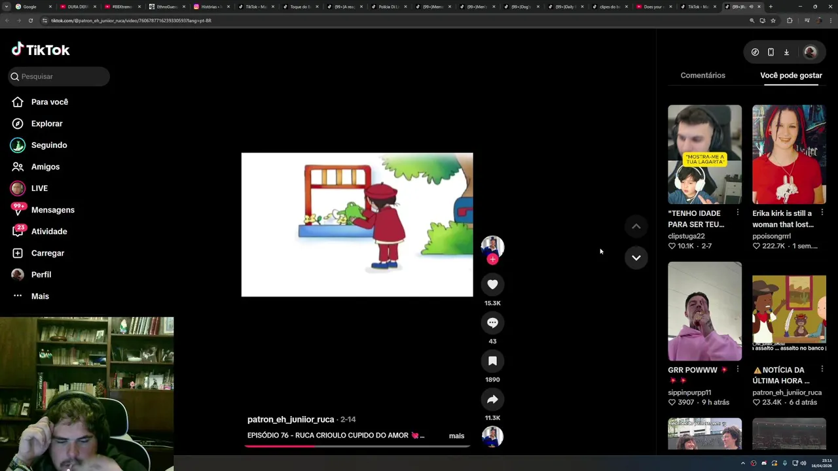Click the video progress bar
The width and height of the screenshot is (838, 471).
357,446
